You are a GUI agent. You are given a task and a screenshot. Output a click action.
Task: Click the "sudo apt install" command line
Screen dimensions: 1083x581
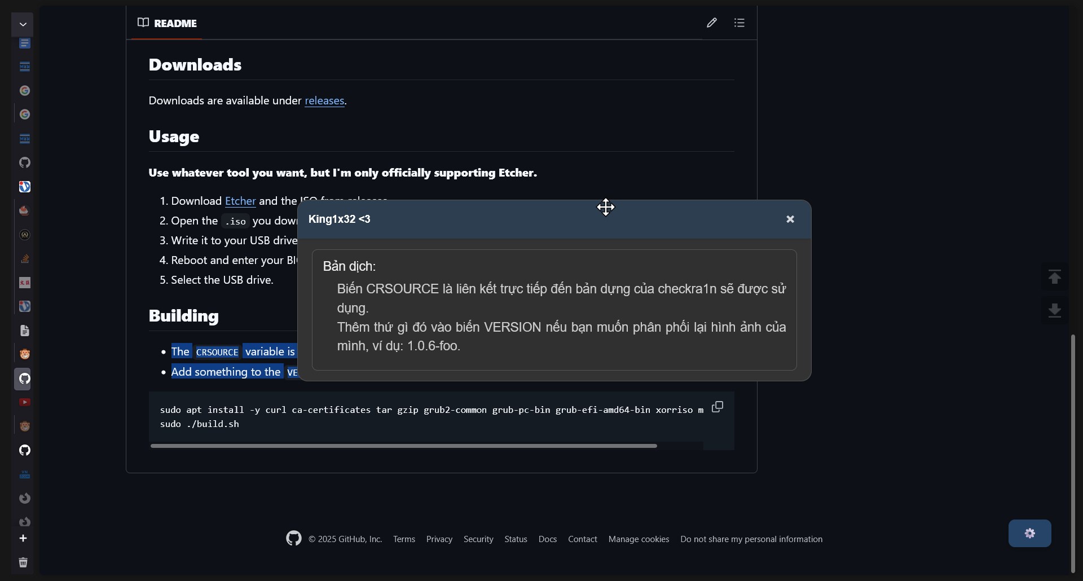point(432,410)
